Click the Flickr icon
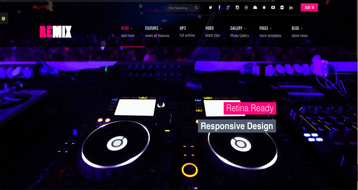358x190 pixels. click(x=282, y=8)
